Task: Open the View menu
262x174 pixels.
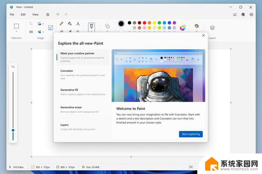Action: [x=36, y=15]
